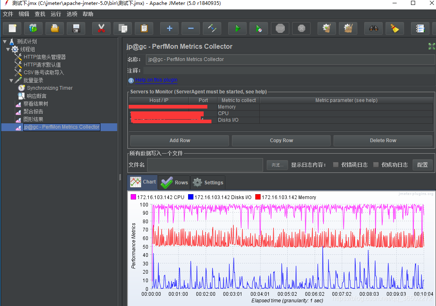Select 图形结果 listener in tree

[33, 119]
